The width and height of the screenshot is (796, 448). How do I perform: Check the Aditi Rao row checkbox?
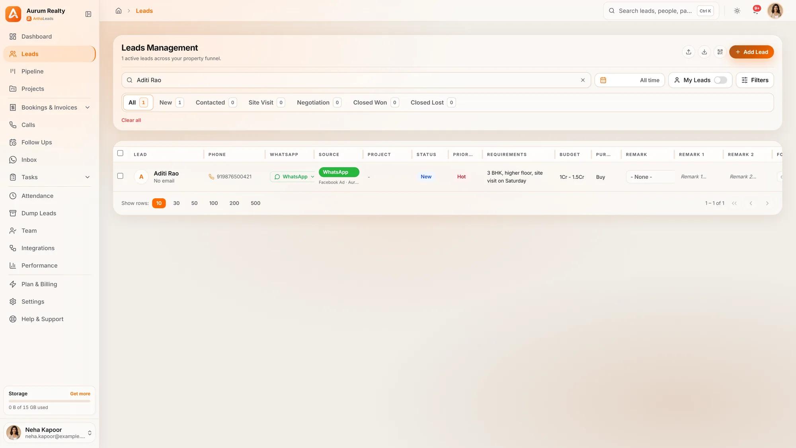click(120, 176)
